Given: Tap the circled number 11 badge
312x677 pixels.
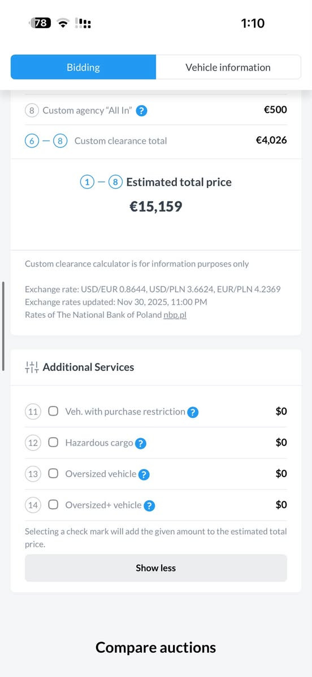Looking at the screenshot, I should [x=33, y=412].
